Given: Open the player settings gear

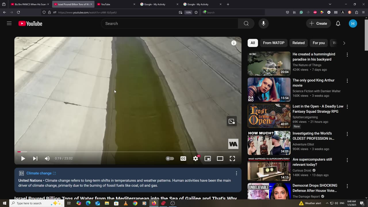Looking at the screenshot, I should [x=195, y=158].
